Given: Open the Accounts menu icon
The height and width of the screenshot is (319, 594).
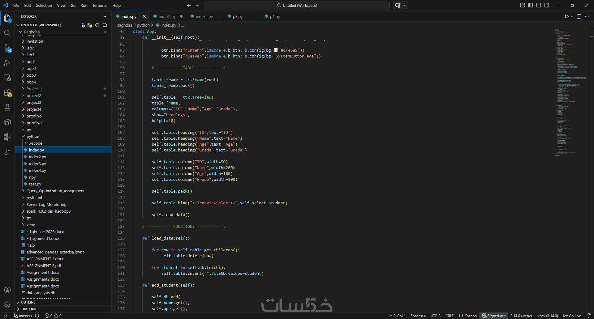Looking at the screenshot, I should click(x=7, y=290).
